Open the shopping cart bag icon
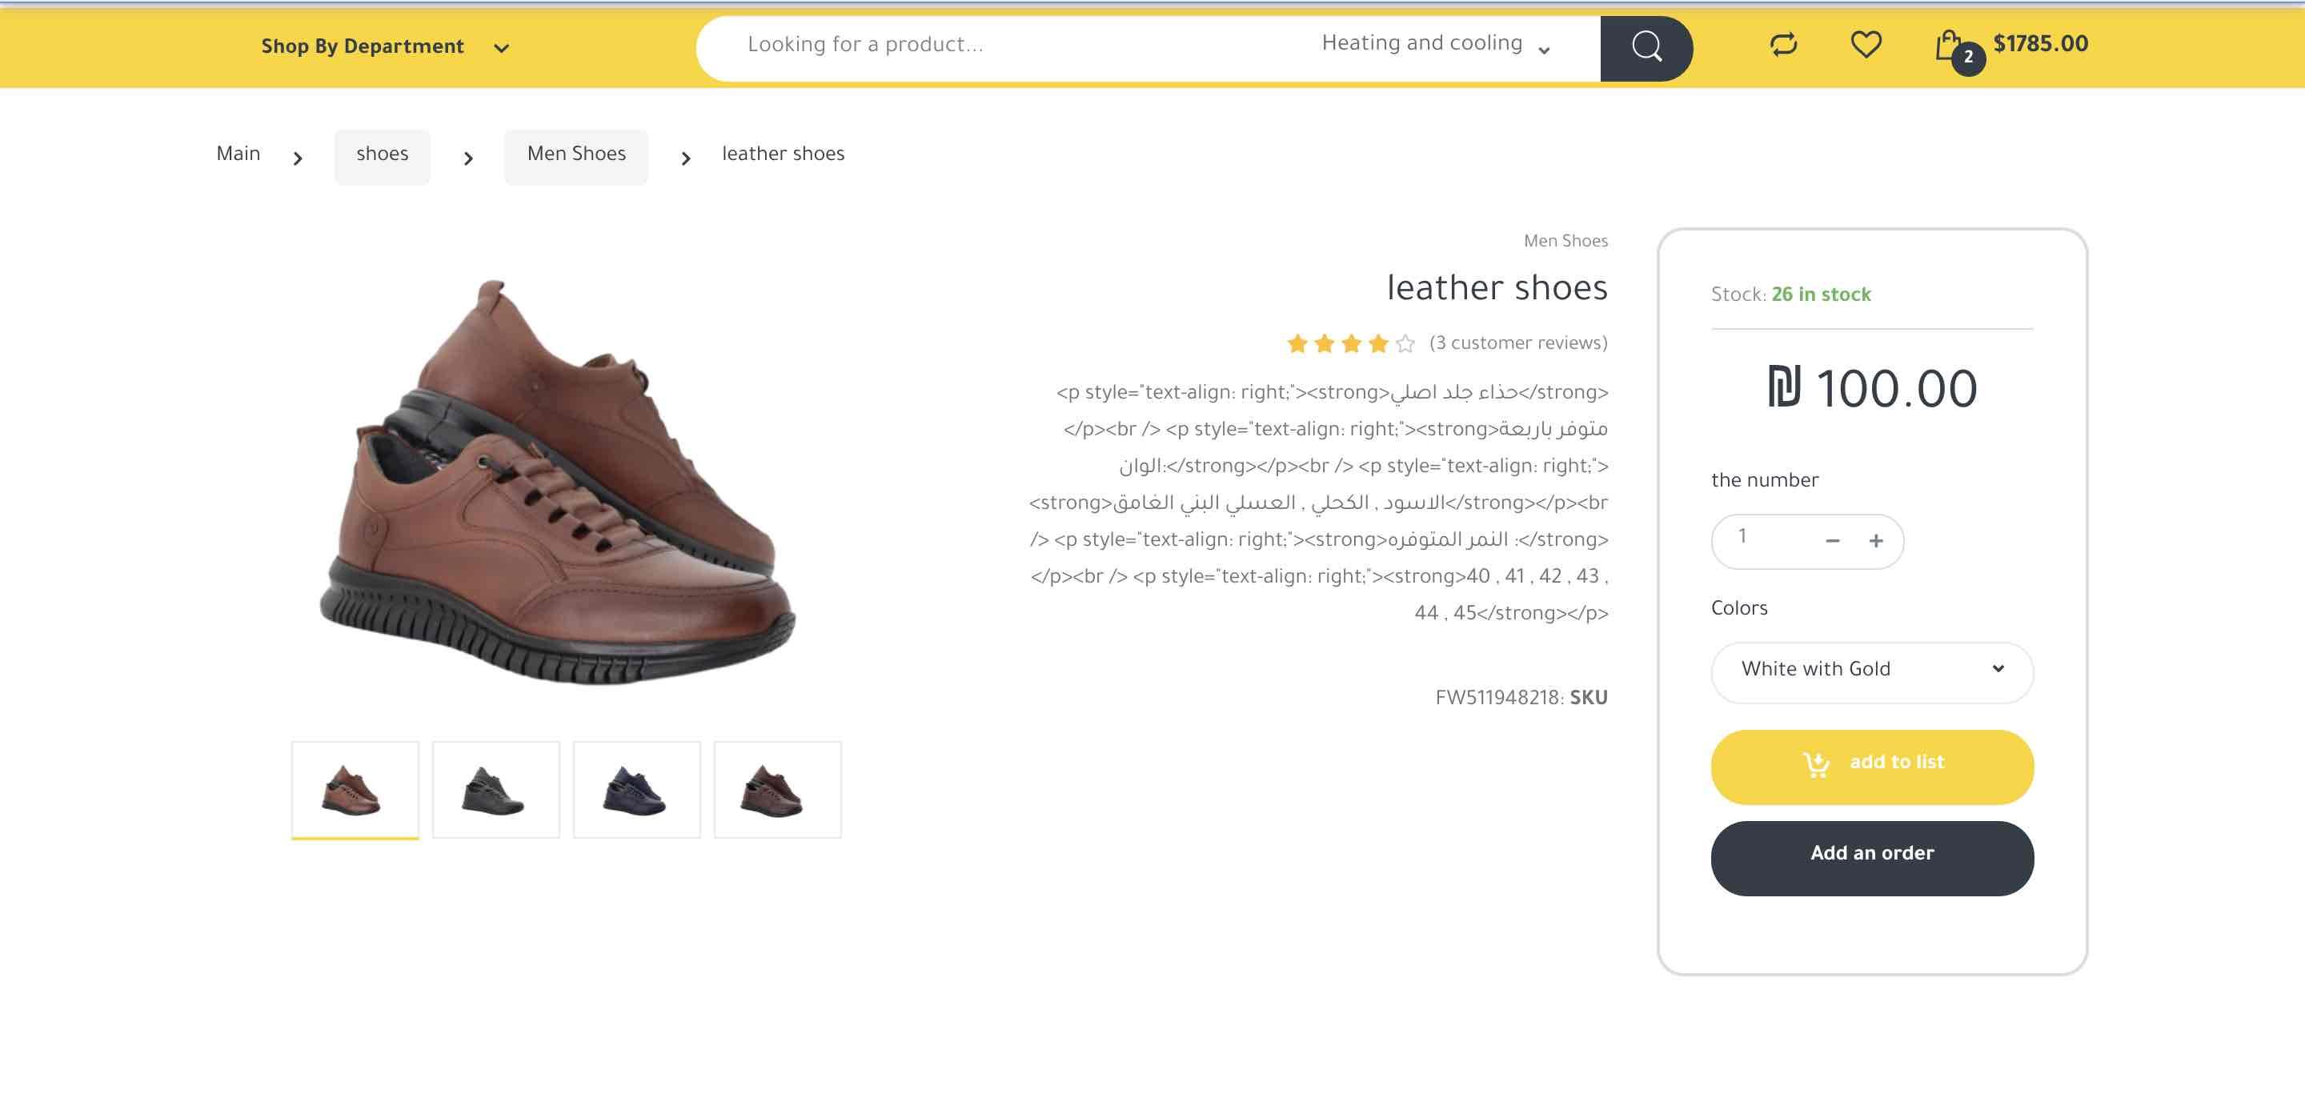2305x1114 pixels. [1949, 45]
